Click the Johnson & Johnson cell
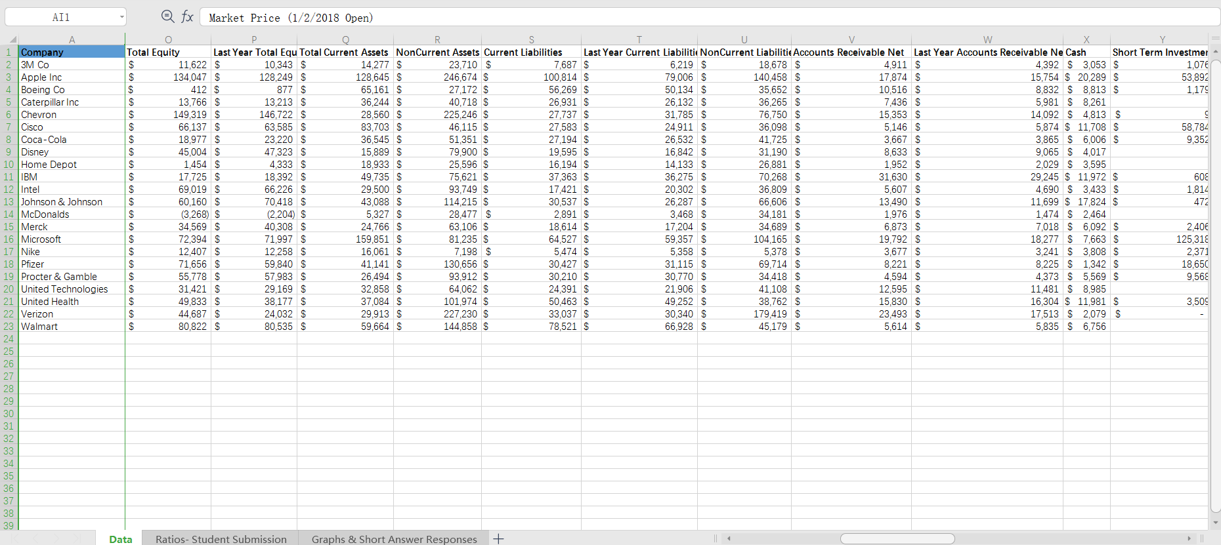This screenshot has width=1221, height=545. coord(72,201)
